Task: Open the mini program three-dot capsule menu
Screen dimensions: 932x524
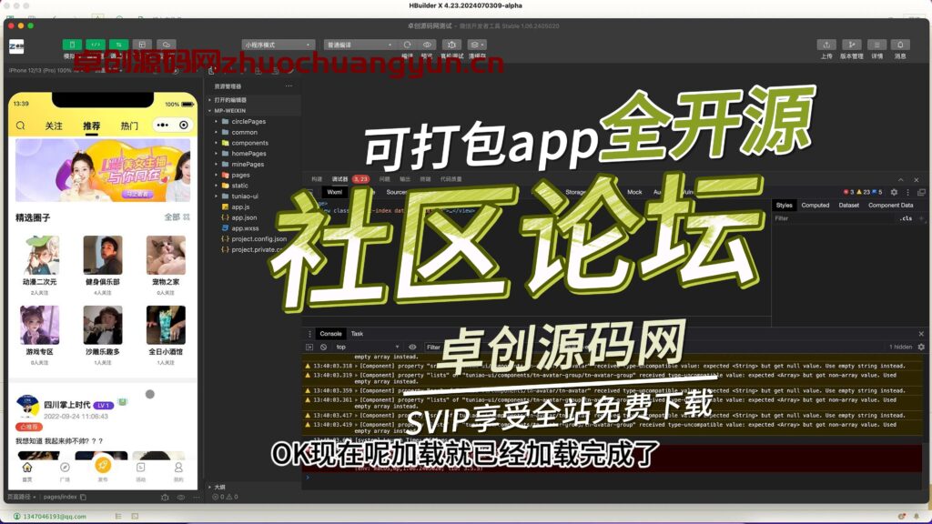Action: click(162, 126)
